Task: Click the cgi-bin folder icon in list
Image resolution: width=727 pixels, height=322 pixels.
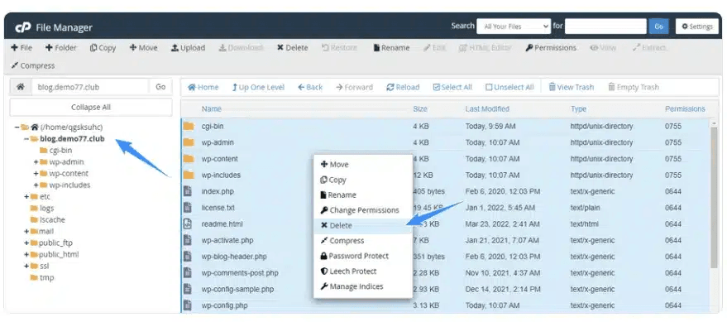Action: coord(189,126)
